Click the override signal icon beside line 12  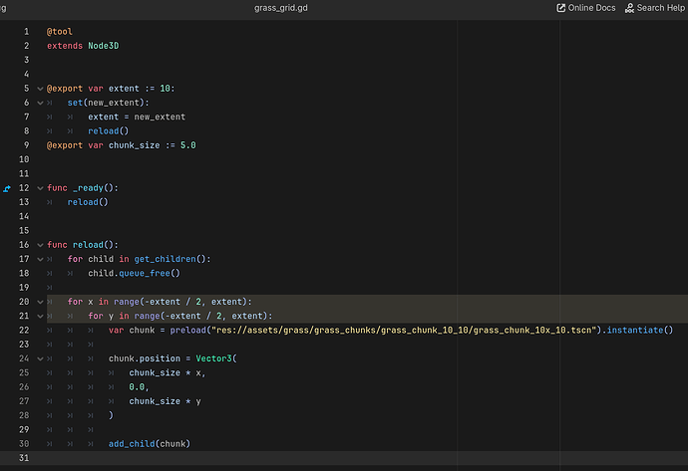(x=7, y=188)
